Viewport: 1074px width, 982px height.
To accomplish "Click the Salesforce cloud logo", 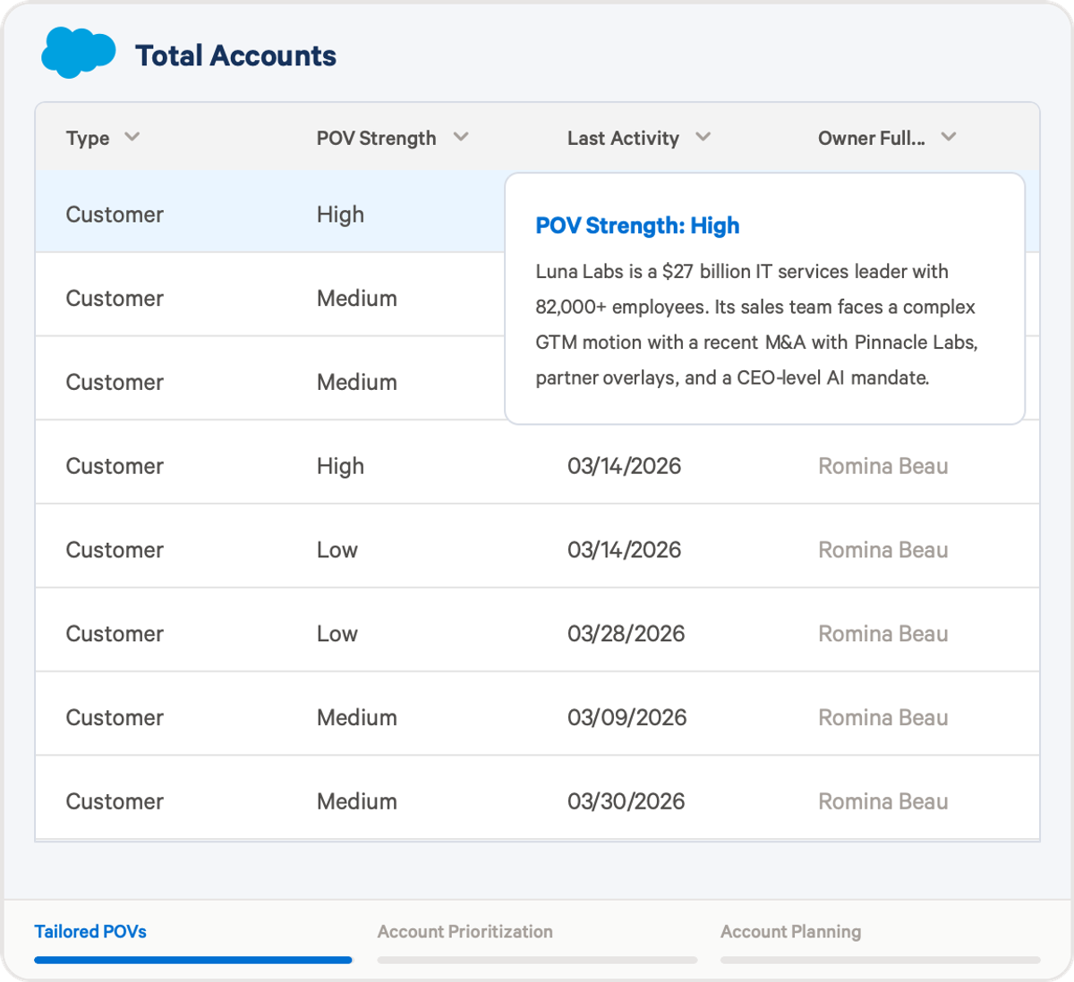I will pos(78,52).
